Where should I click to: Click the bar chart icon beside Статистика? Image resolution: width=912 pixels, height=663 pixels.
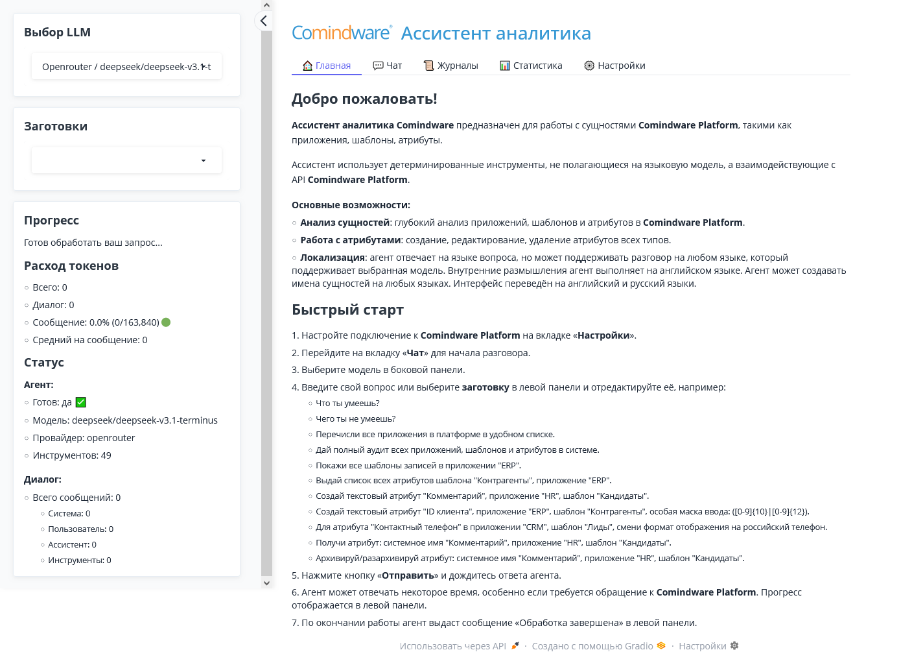(x=505, y=65)
